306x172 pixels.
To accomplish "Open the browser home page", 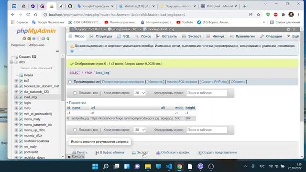I will [35, 15].
